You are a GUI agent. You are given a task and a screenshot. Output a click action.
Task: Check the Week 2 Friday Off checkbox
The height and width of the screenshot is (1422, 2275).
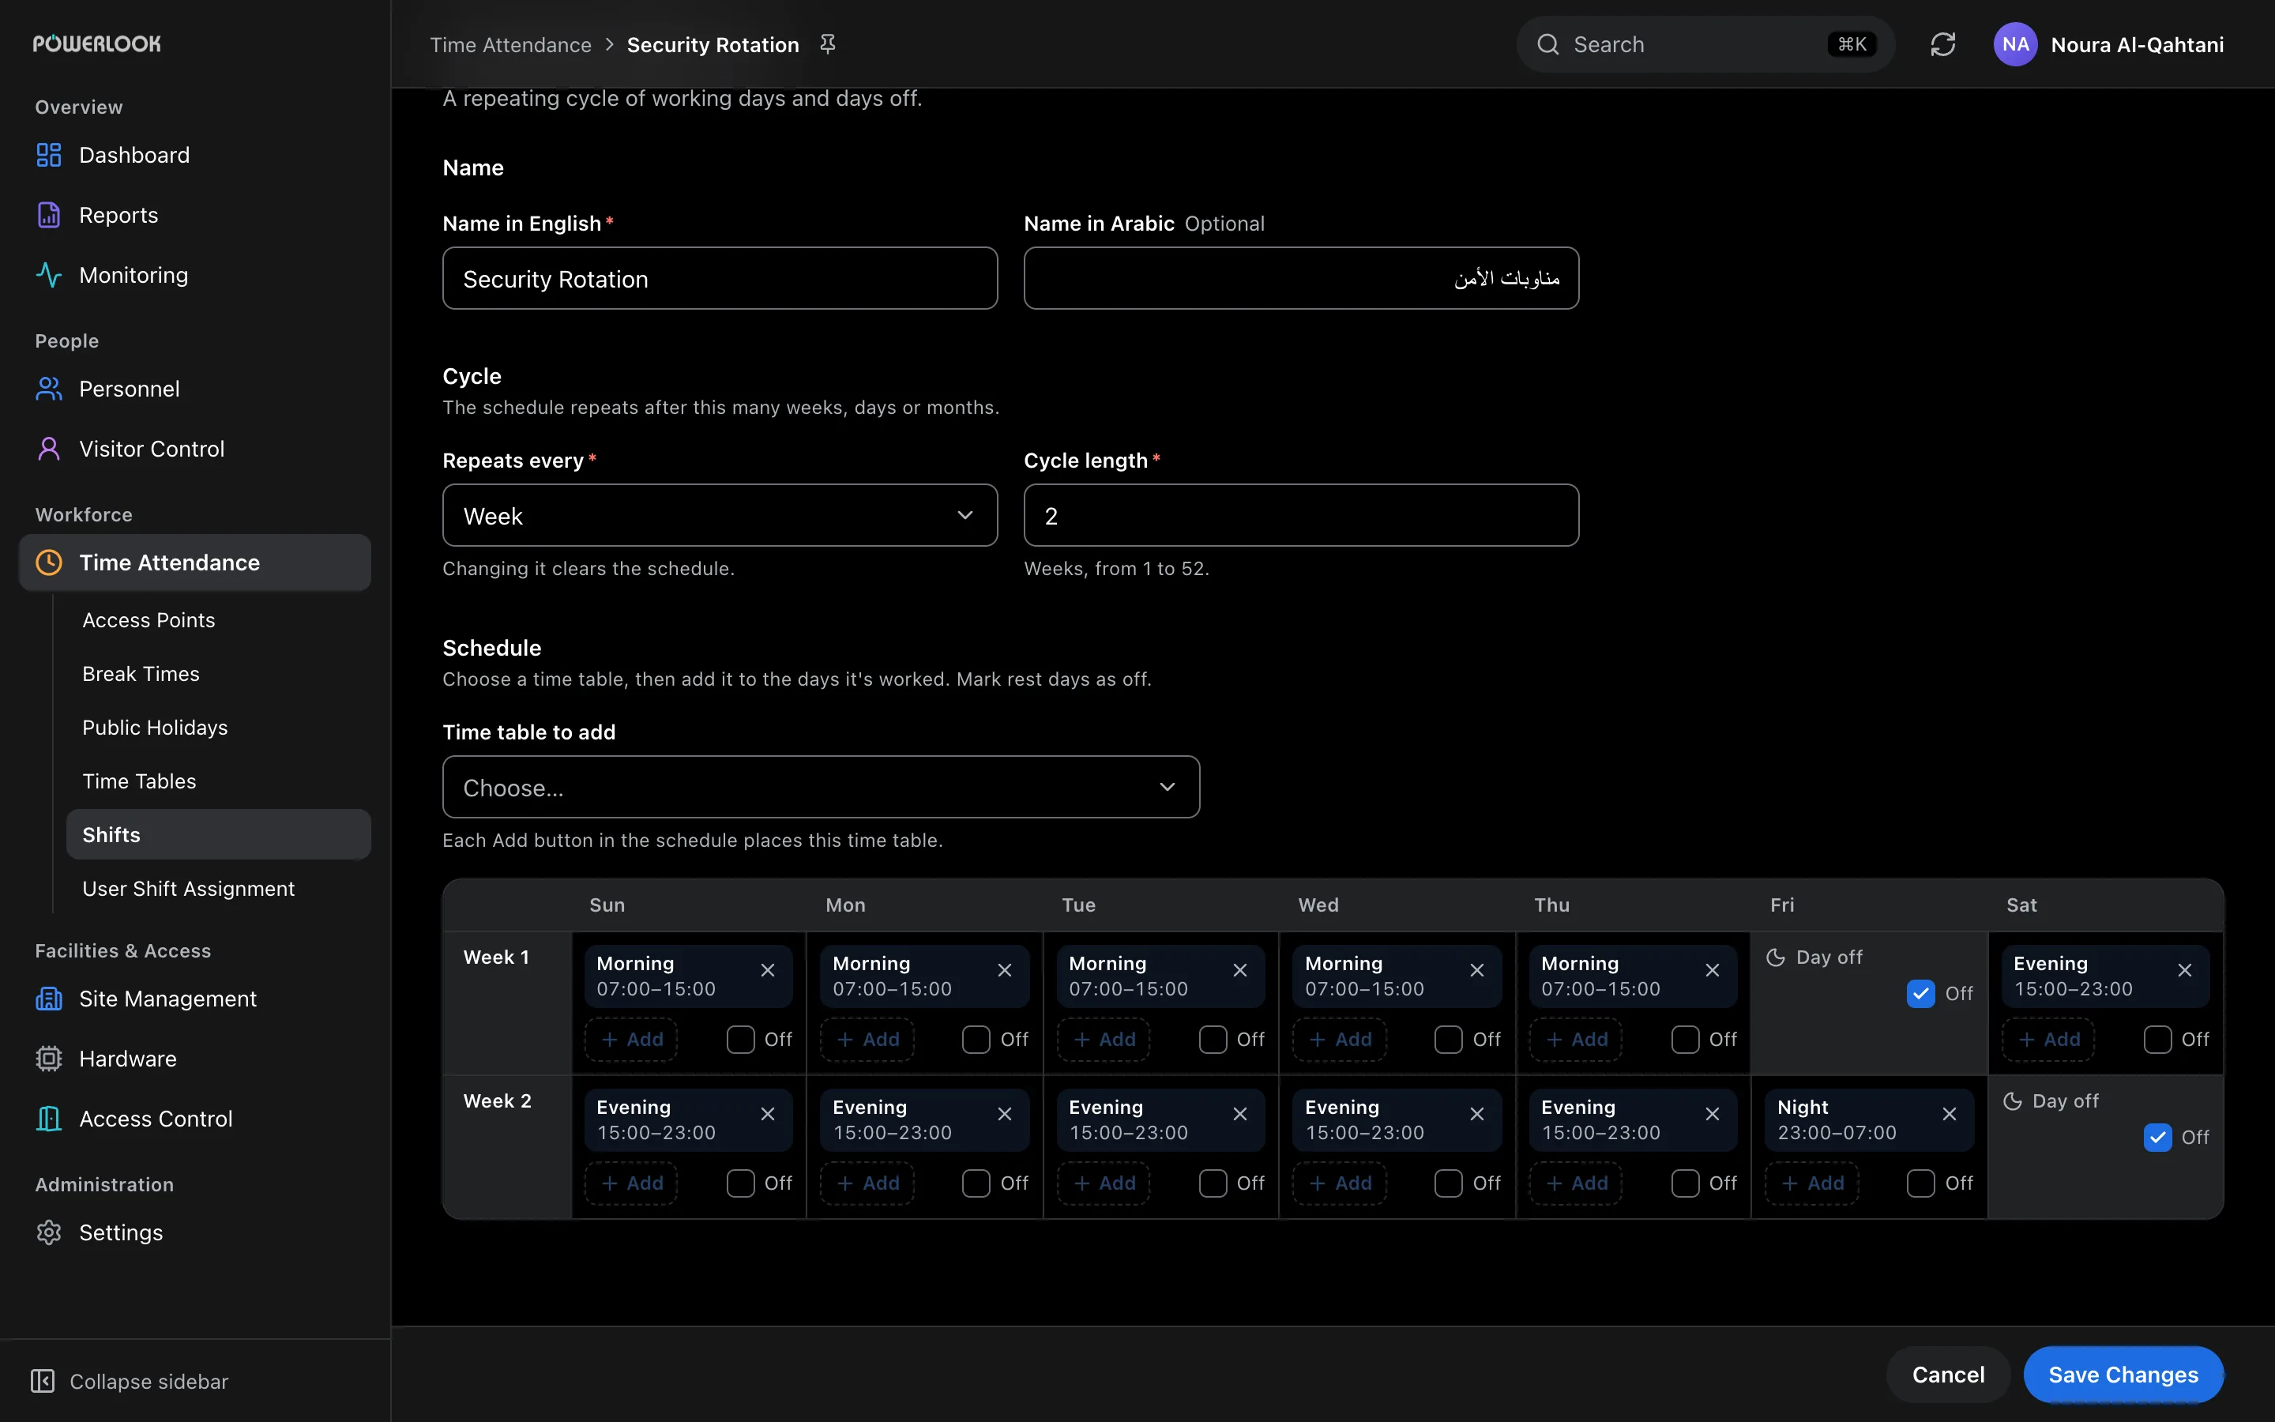coord(1920,1184)
